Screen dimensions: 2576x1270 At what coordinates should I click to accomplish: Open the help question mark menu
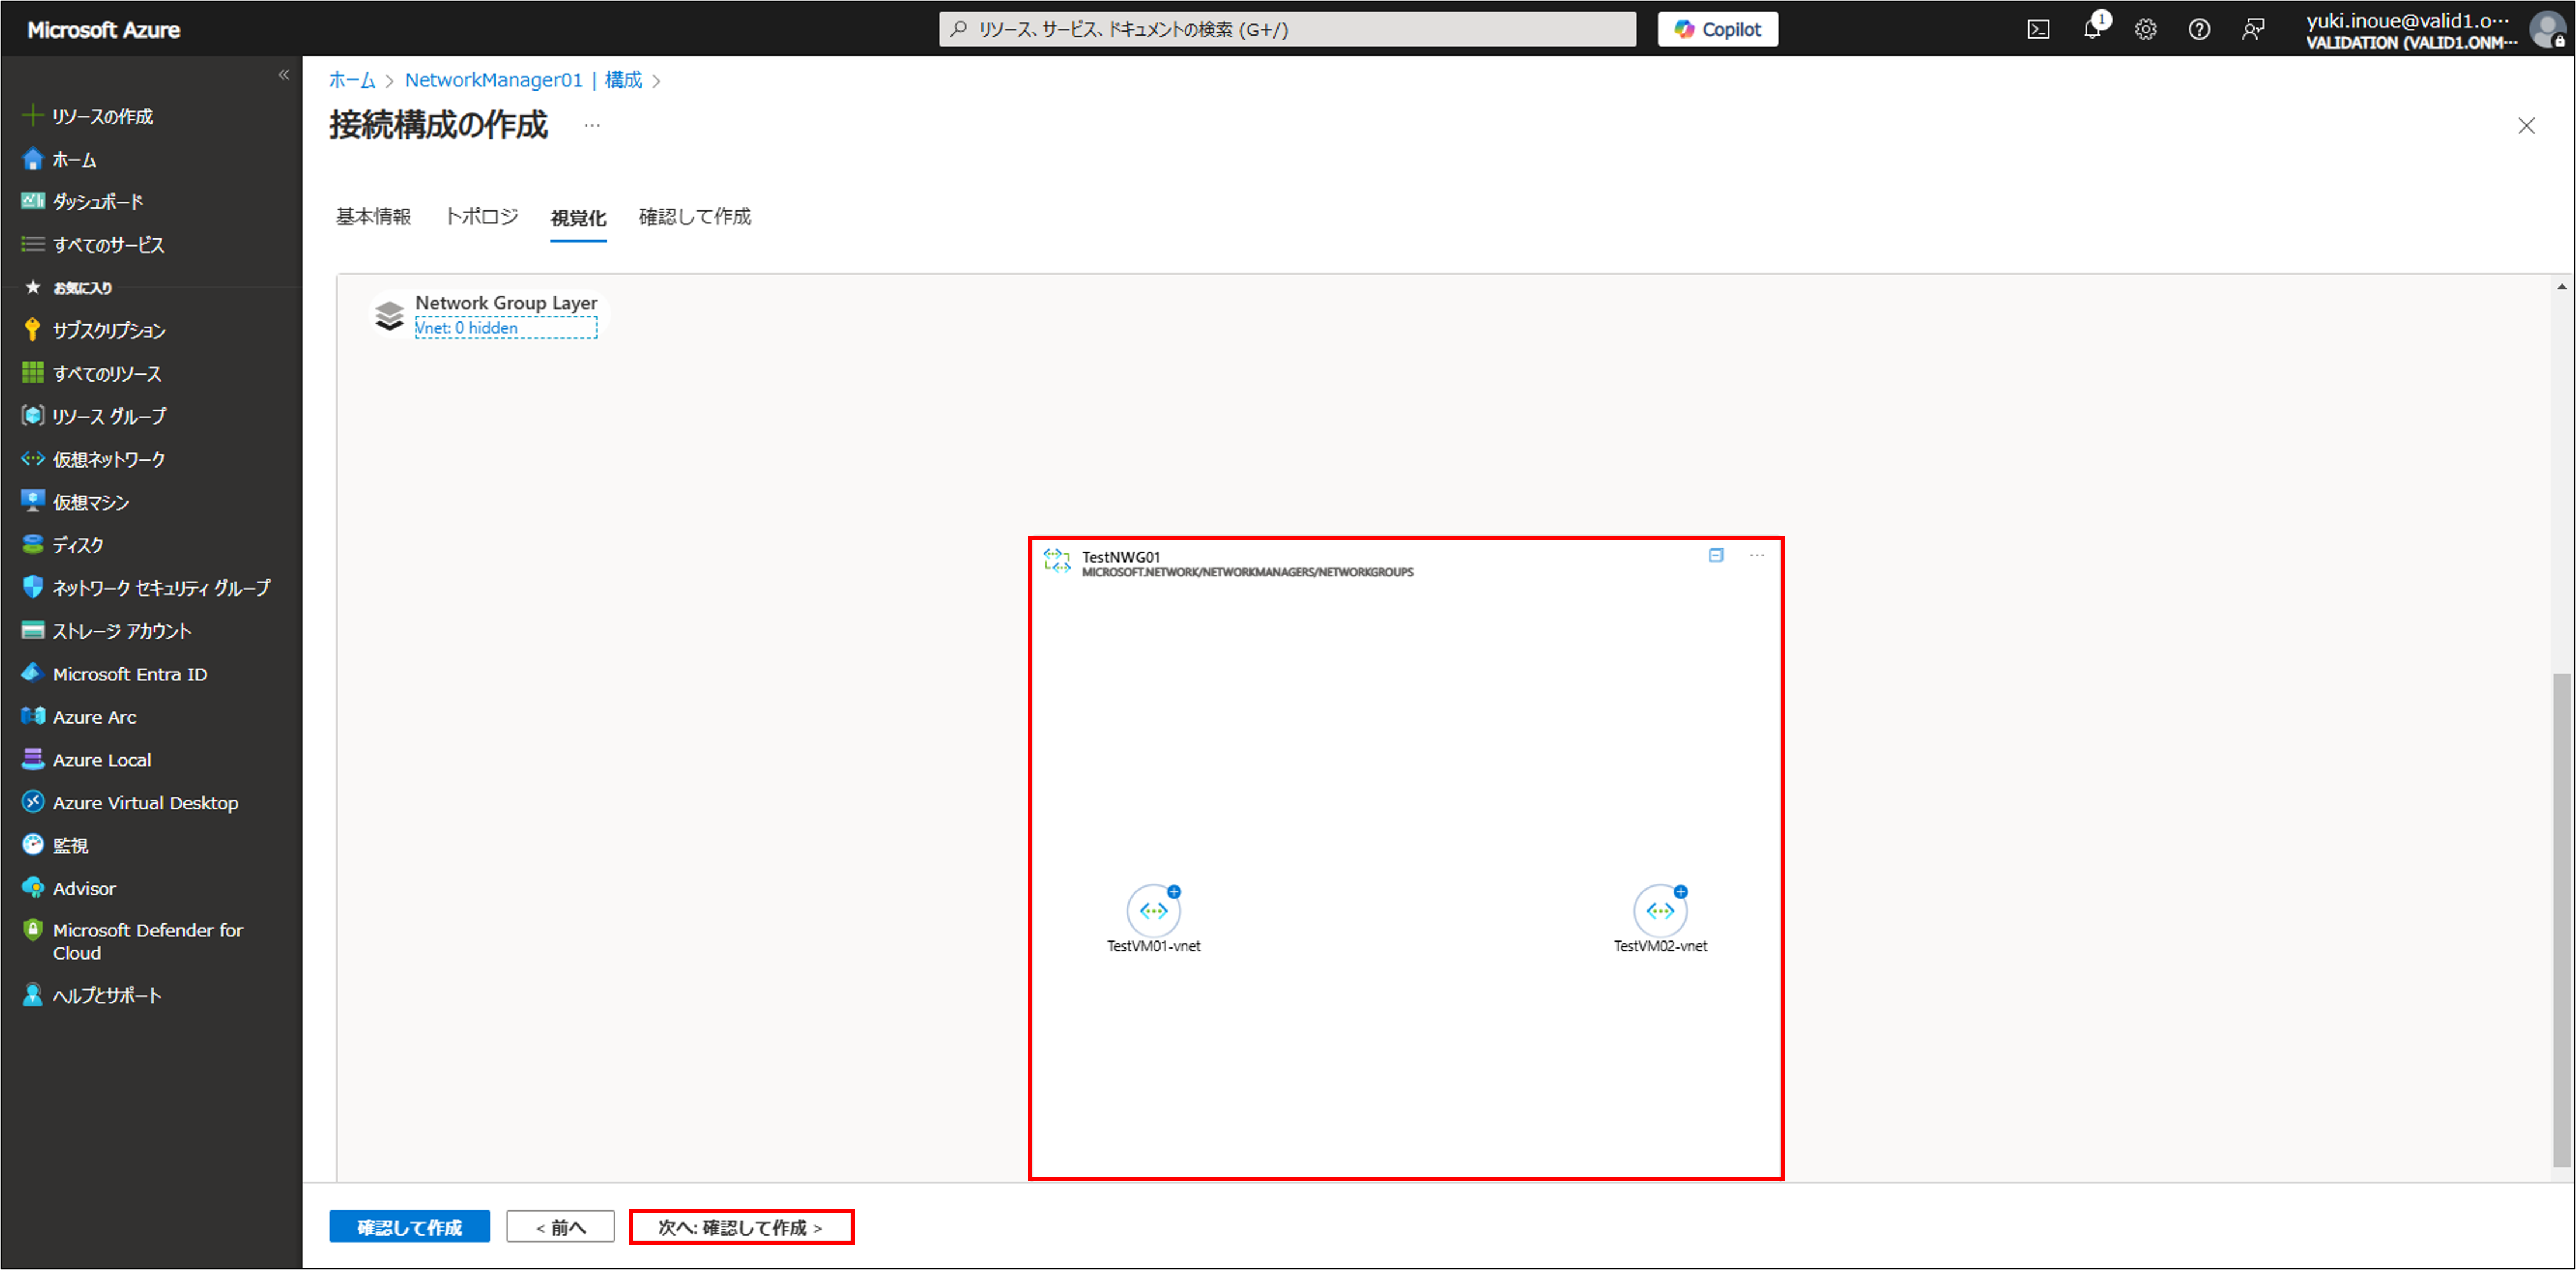coord(2199,30)
